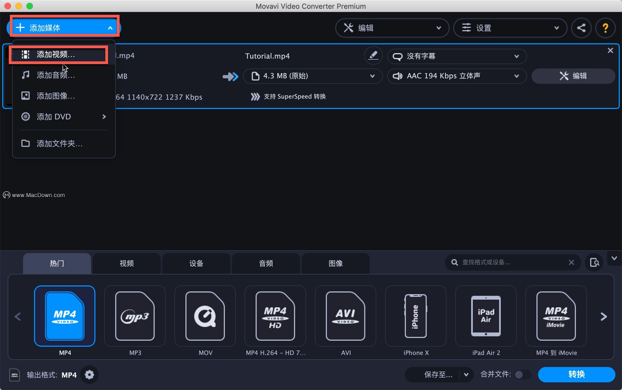Open AAC 194 Kbps audio track dropdown
The height and width of the screenshot is (390, 622).
(457, 76)
